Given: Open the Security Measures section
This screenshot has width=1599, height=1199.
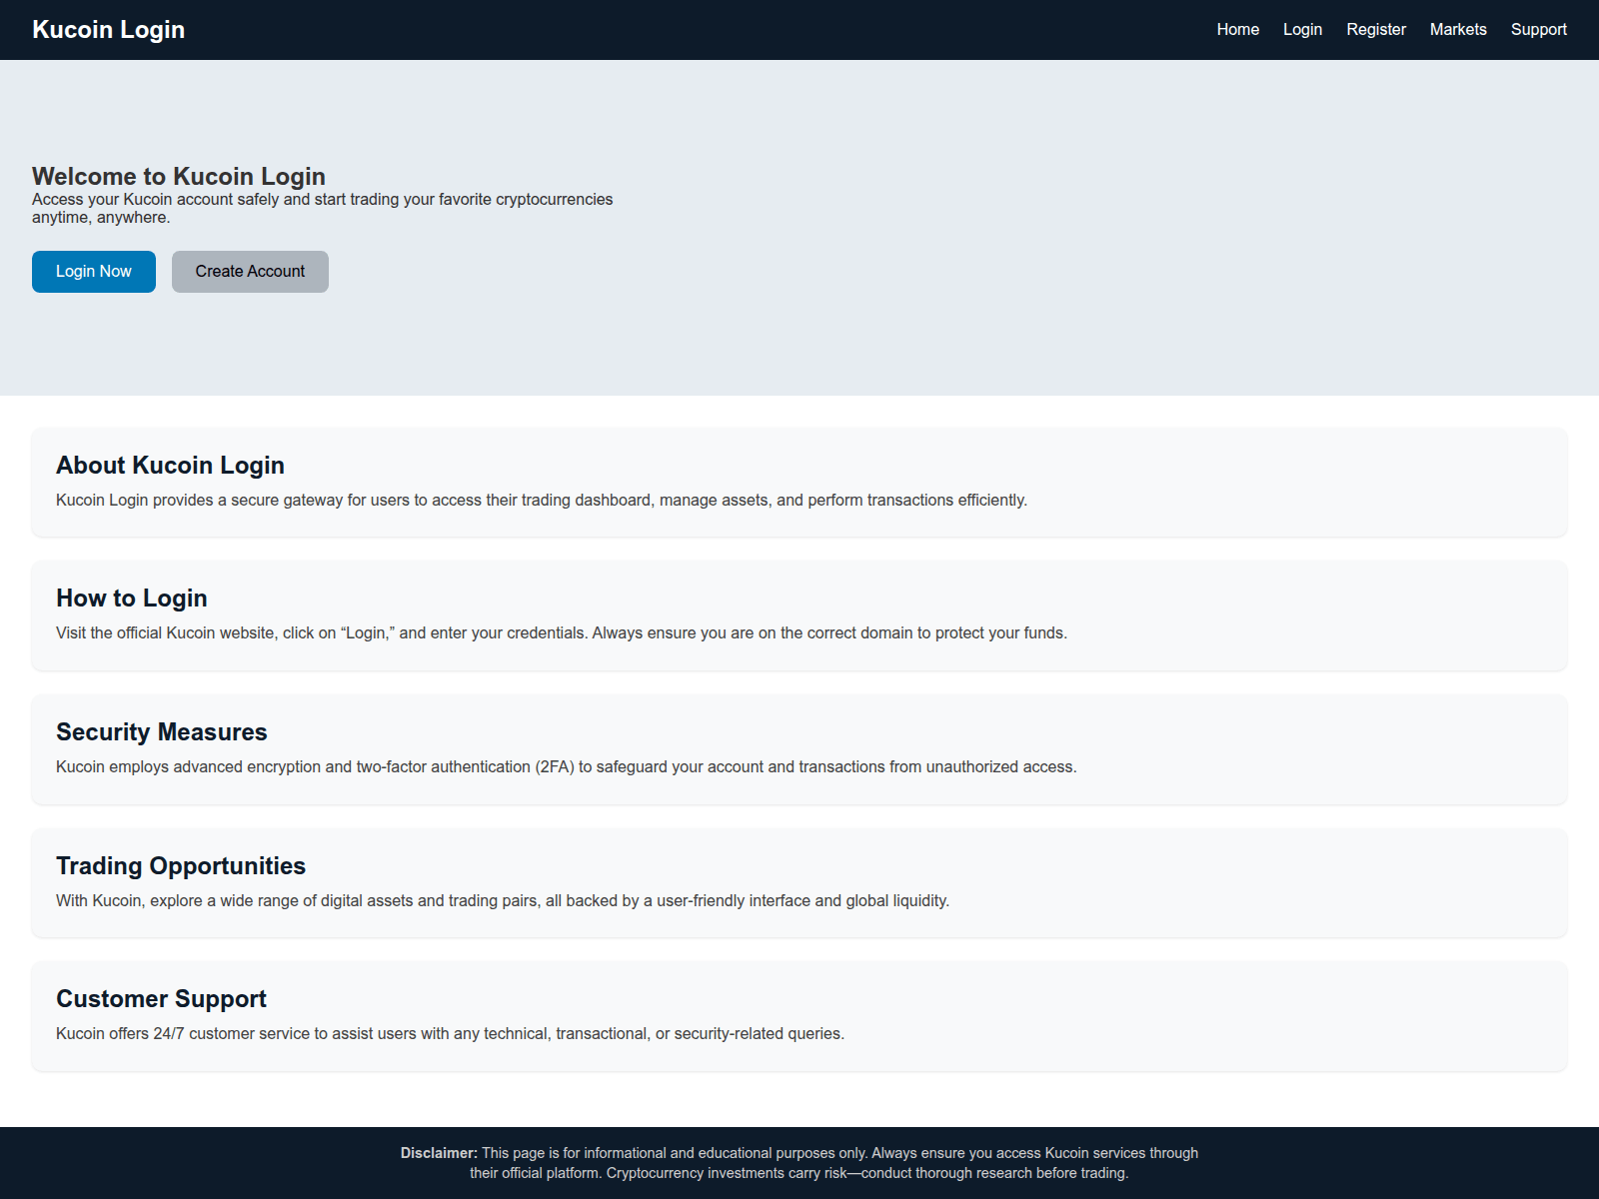Looking at the screenshot, I should click(162, 731).
